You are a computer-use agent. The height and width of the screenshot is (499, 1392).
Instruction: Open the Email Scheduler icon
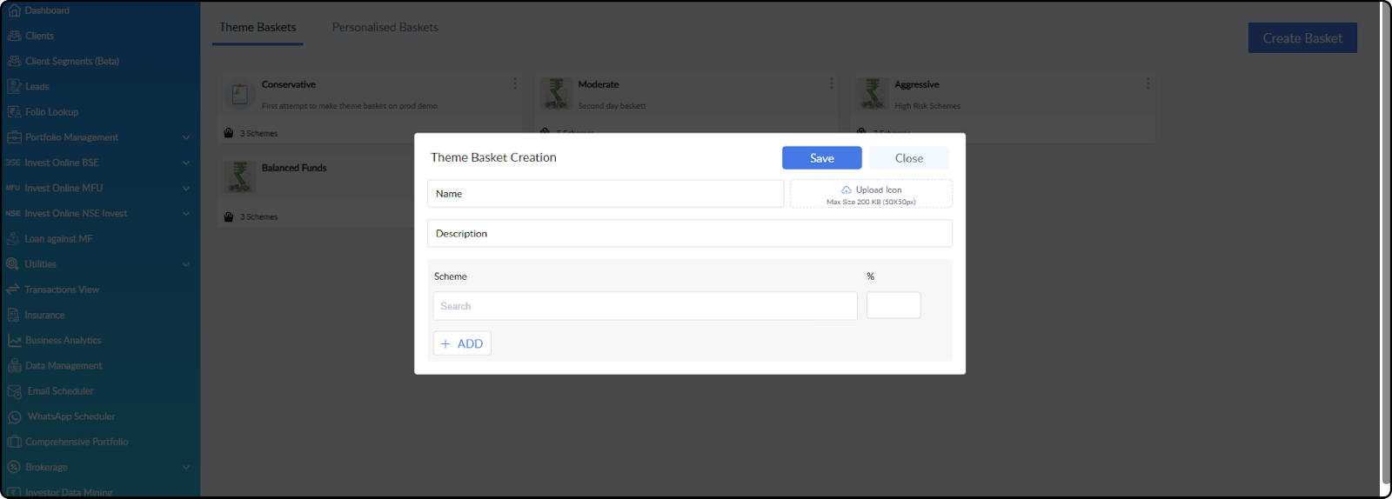[x=14, y=391]
